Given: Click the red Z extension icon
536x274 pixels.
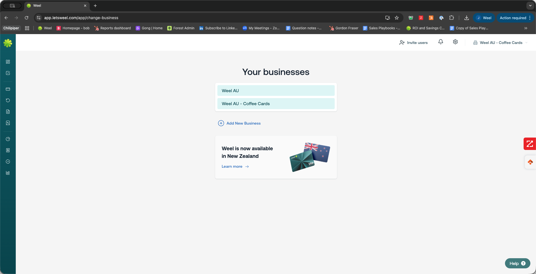Looking at the screenshot, I should click(421, 18).
